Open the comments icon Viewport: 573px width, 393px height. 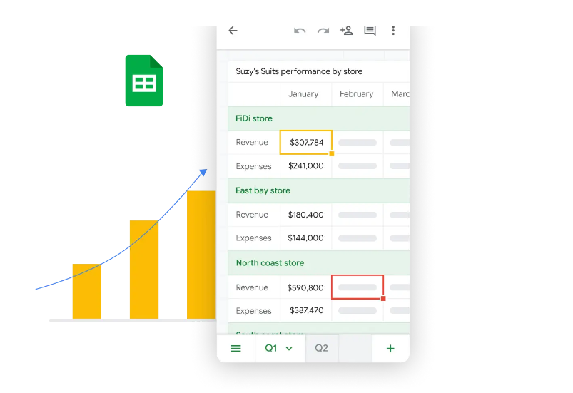click(x=370, y=31)
